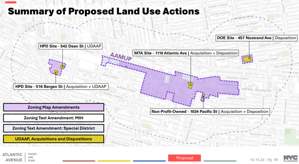The image size is (299, 164).
Task: Click the NYC Planning logo
Action: tap(291, 158)
